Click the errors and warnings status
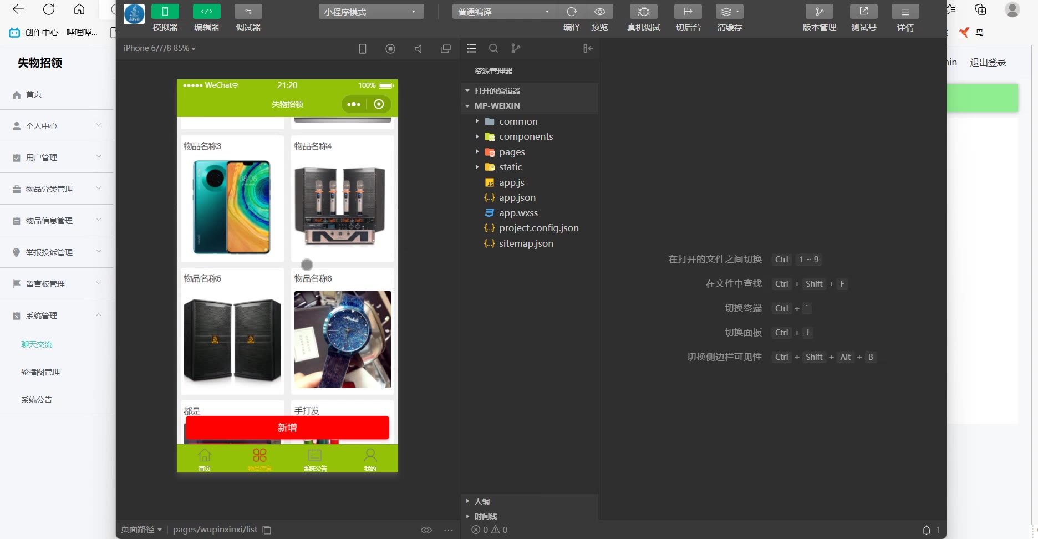Viewport: 1038px width, 539px height. pyautogui.click(x=490, y=530)
